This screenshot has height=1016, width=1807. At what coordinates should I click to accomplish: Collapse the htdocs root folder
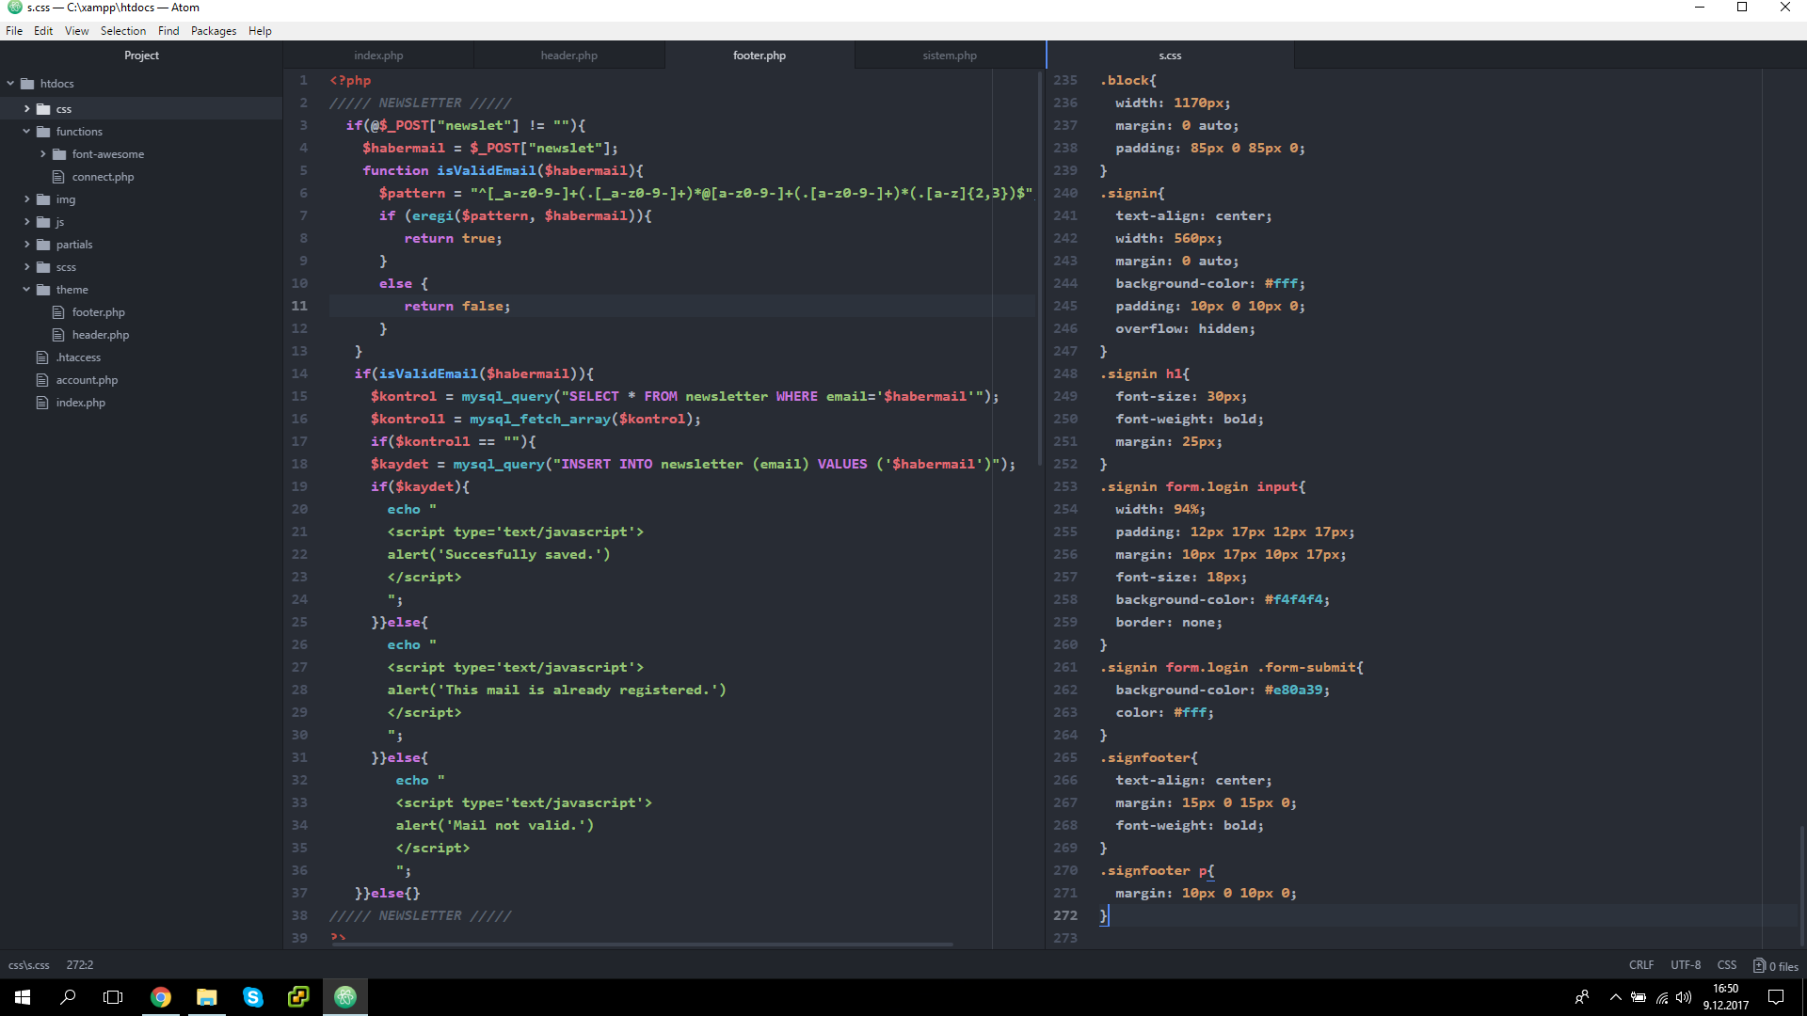[10, 84]
